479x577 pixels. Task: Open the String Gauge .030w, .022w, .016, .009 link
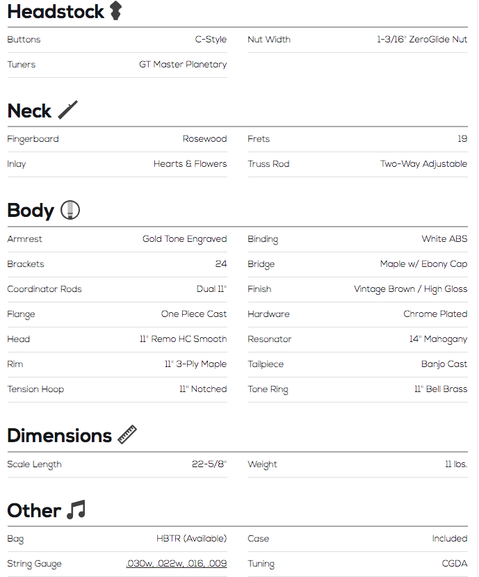coord(176,563)
